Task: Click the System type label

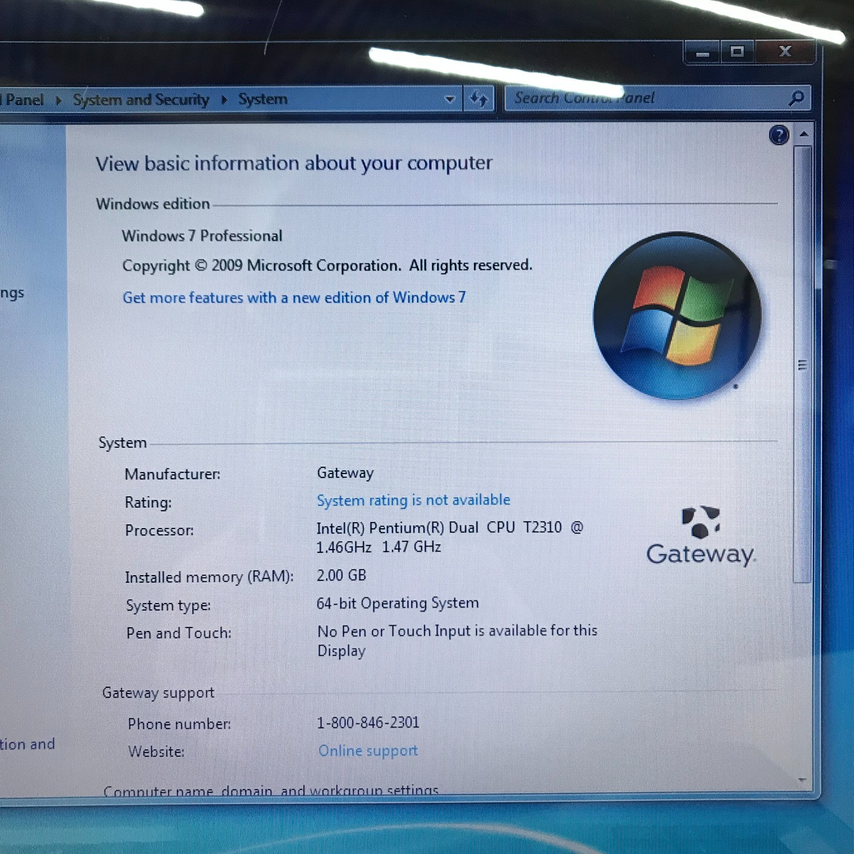Action: pos(168,605)
